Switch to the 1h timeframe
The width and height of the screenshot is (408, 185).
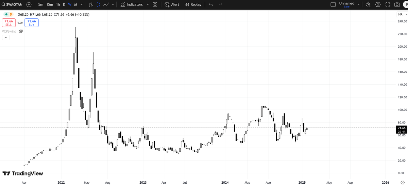click(58, 4)
